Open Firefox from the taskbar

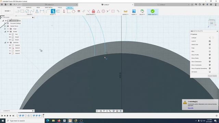tap(59, 121)
